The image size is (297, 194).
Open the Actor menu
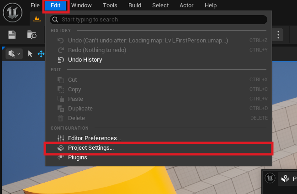click(186, 5)
